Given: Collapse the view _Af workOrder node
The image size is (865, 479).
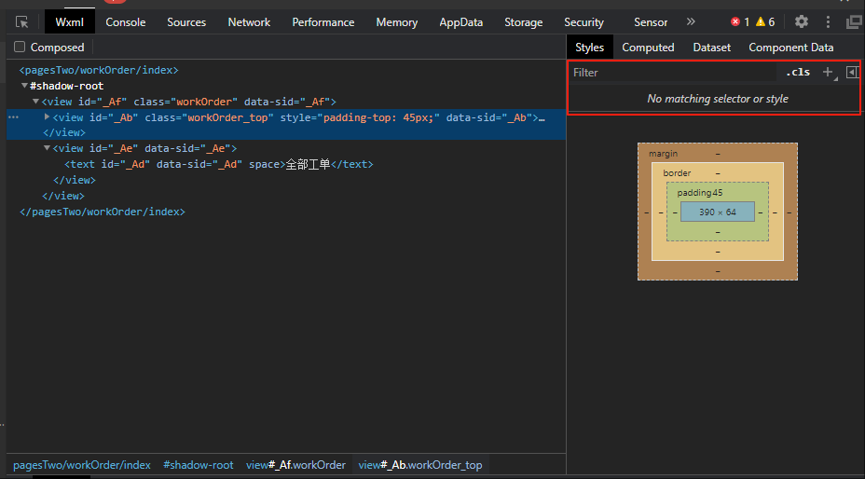Looking at the screenshot, I should click(x=35, y=102).
